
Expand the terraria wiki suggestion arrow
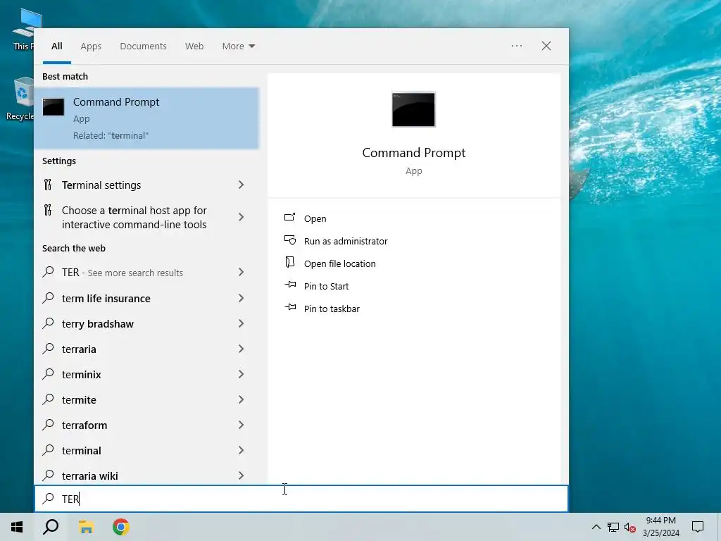pos(241,475)
